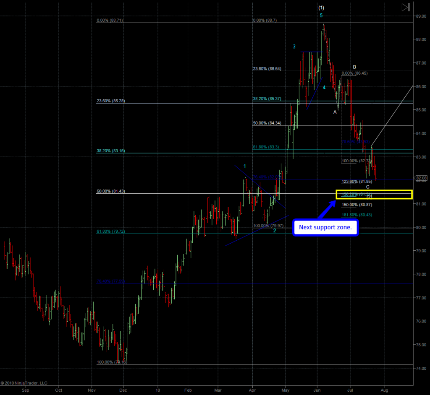This screenshot has height=395, width=430.
Task: Click the May label on time axis
Action: tap(286, 390)
